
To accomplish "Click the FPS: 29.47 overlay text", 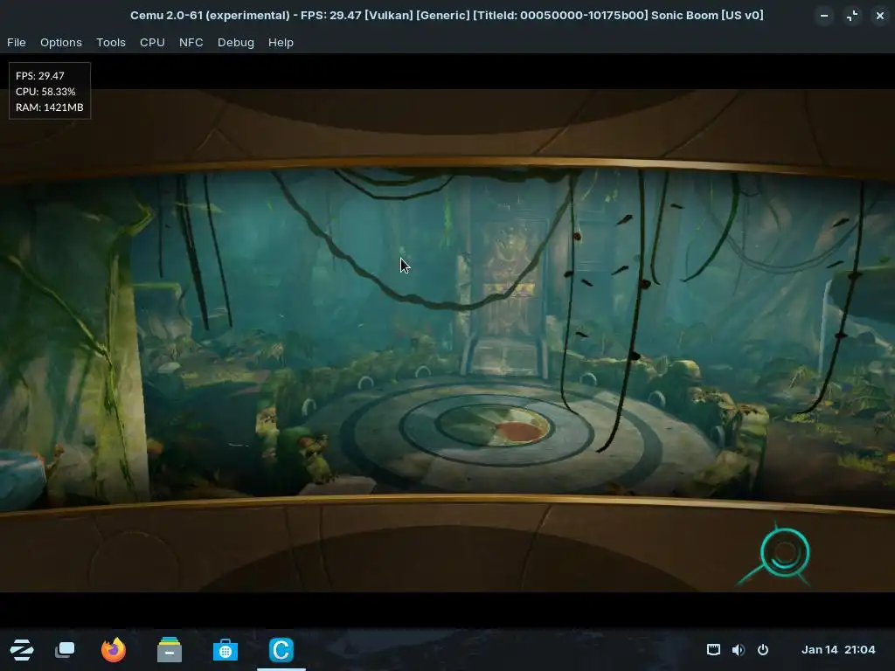I will click(40, 75).
